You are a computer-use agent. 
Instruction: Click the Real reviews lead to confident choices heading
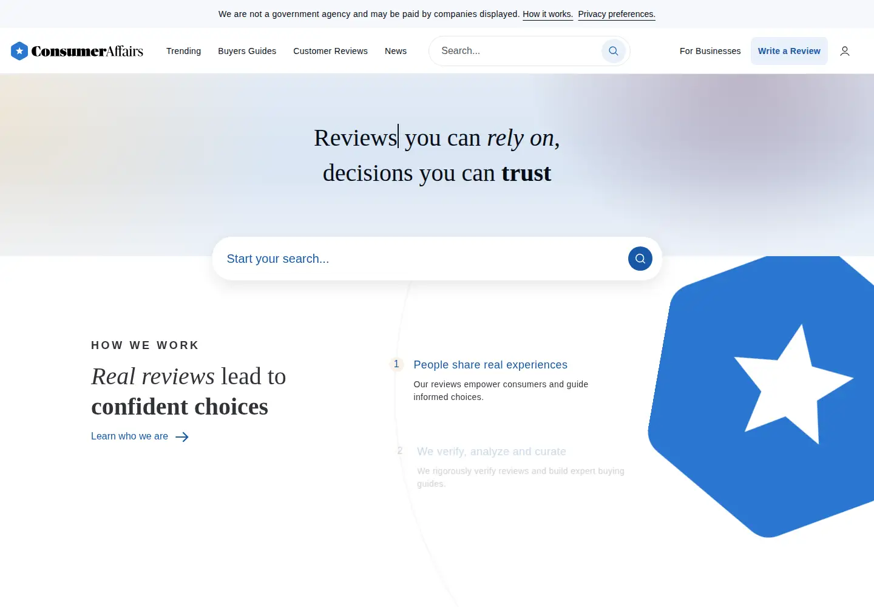[188, 392]
